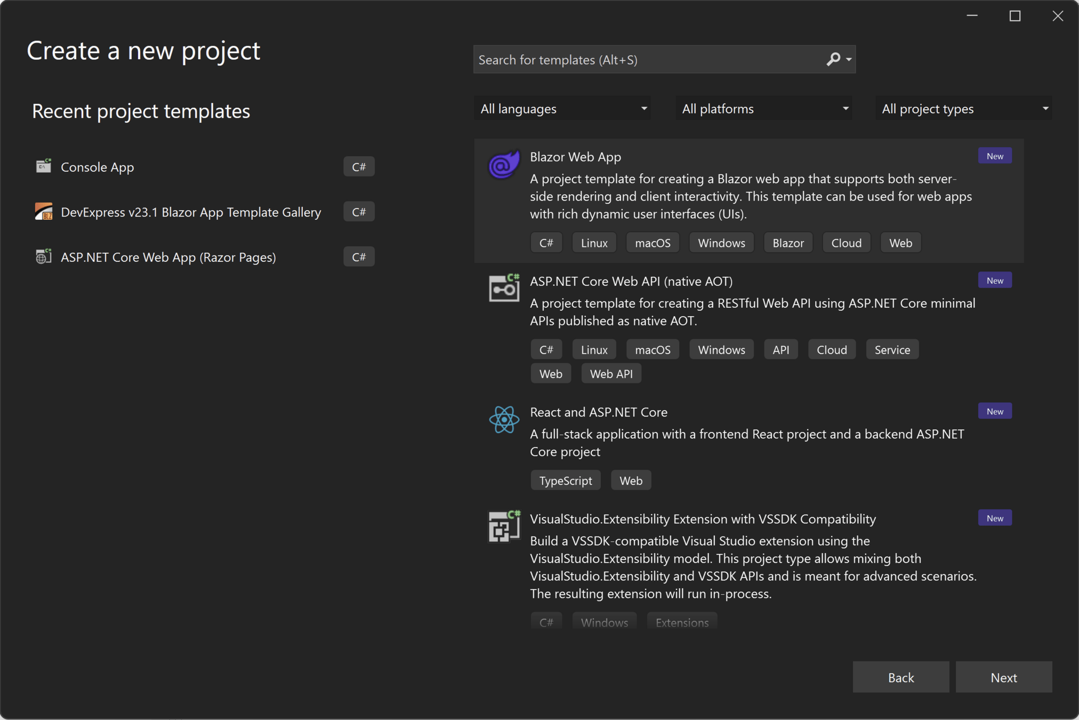Open the search options dropdown arrow
Viewport: 1079px width, 720px height.
[849, 60]
